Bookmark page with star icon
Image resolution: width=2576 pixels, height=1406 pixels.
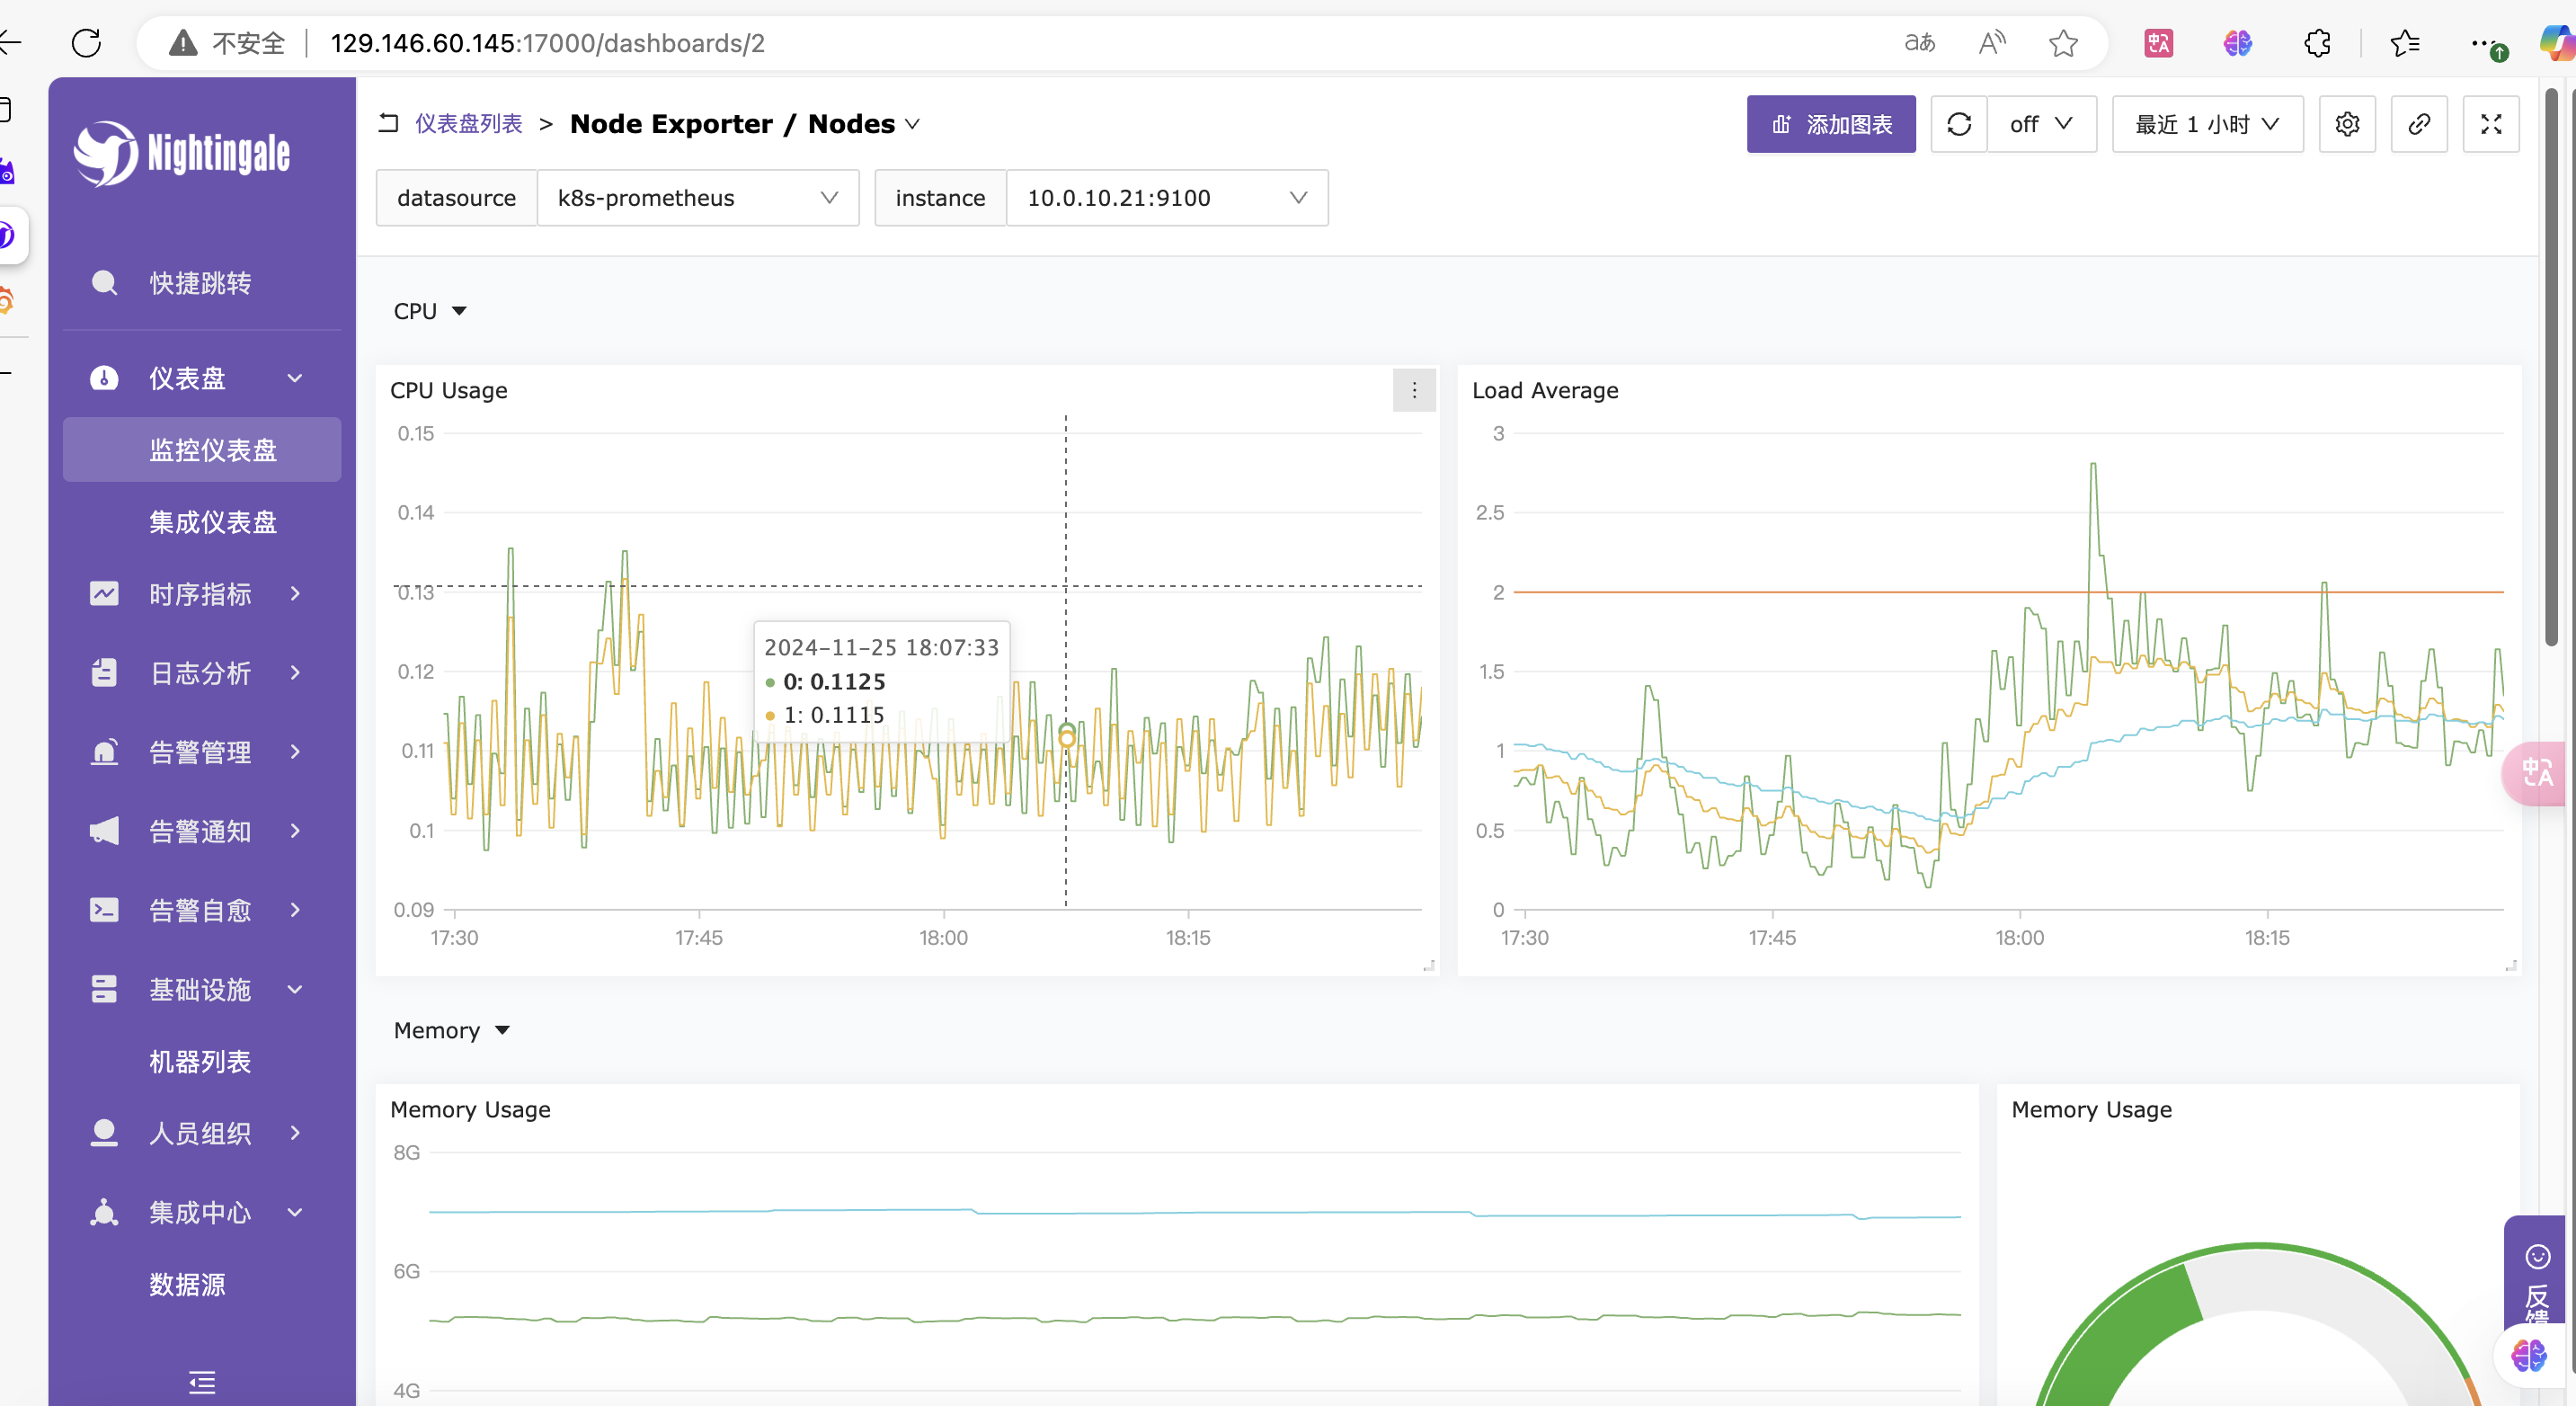pos(2062,43)
